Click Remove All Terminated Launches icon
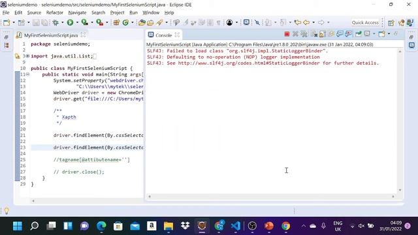 click(304, 34)
